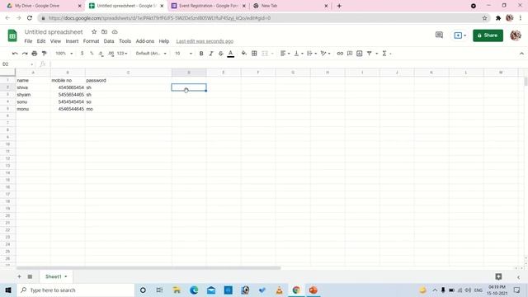Open comment history icon

(x=439, y=35)
